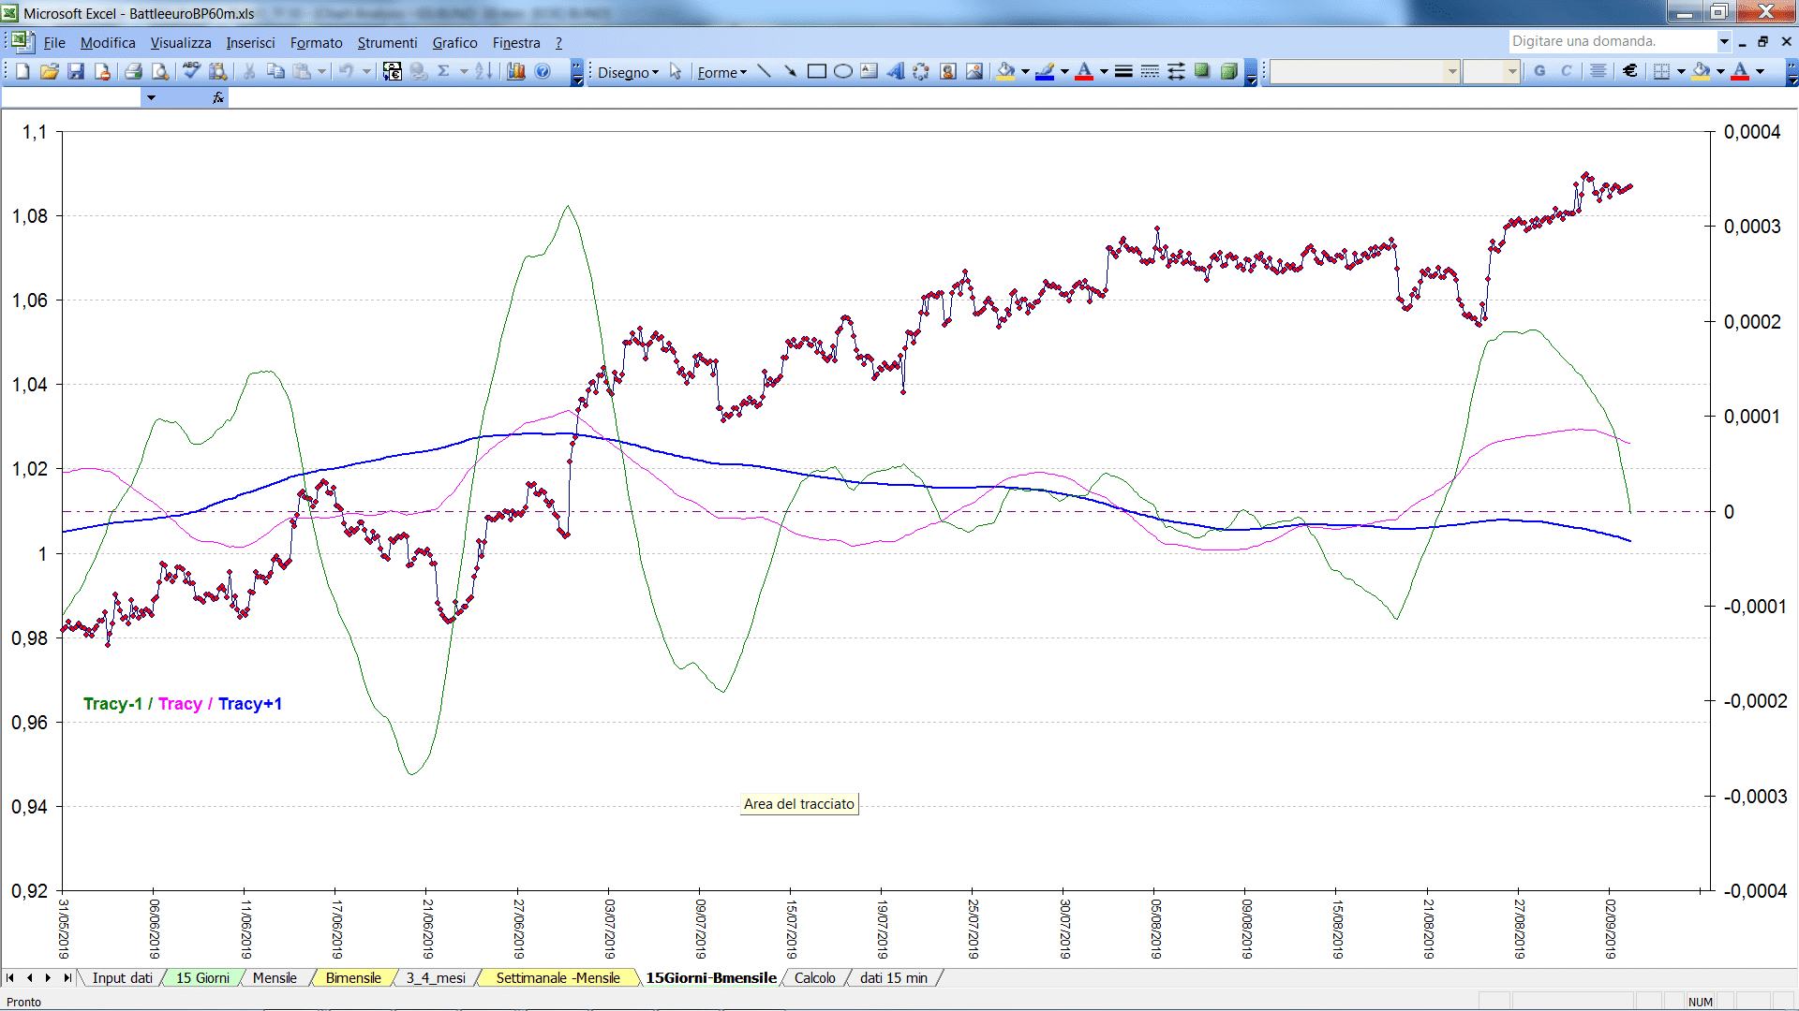Image resolution: width=1799 pixels, height=1011 pixels.
Task: Insert picture from file
Action: pos(974,71)
